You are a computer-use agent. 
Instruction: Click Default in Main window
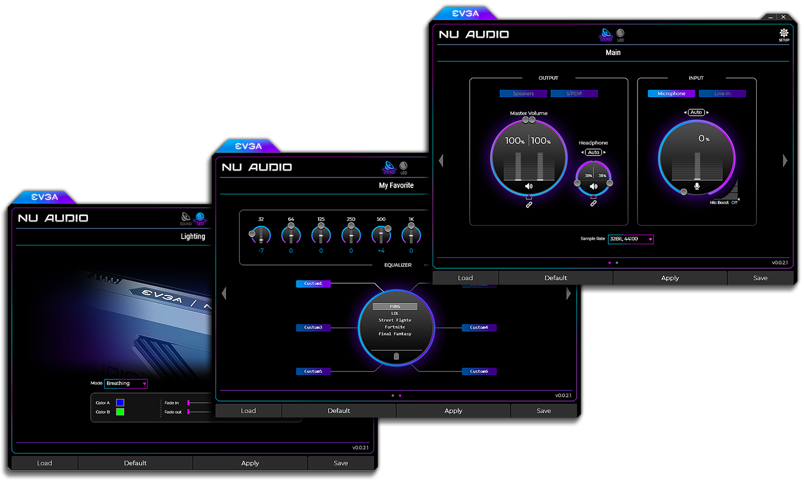click(556, 278)
